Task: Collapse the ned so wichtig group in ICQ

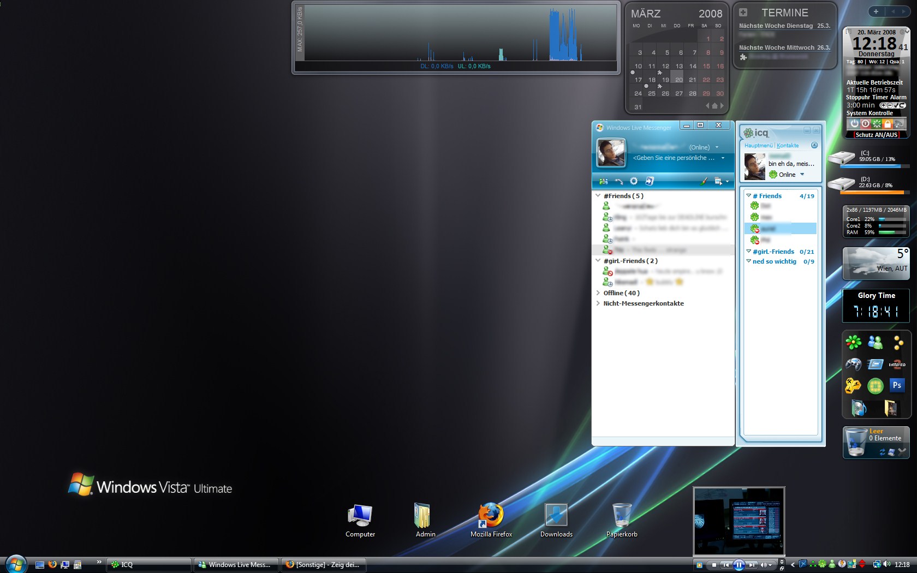Action: point(748,261)
